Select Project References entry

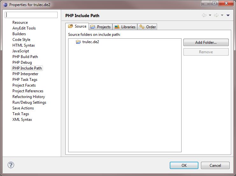28,91
